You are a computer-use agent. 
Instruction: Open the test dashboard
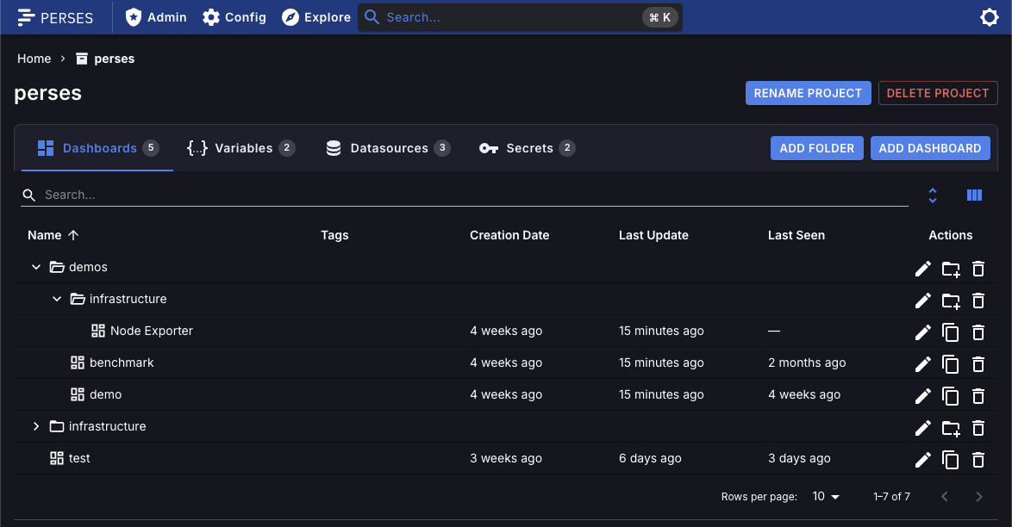point(78,458)
